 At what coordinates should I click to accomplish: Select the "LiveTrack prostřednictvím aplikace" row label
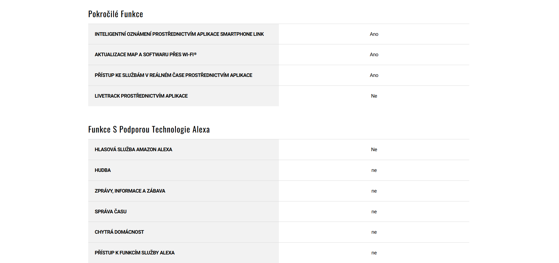[141, 96]
